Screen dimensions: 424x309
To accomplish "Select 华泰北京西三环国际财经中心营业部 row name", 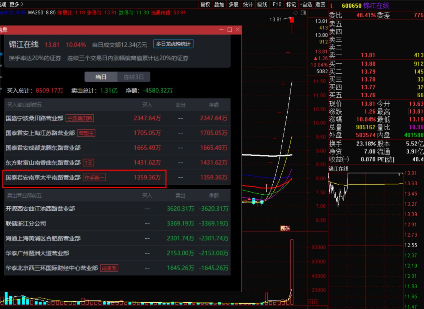I will coord(52,268).
